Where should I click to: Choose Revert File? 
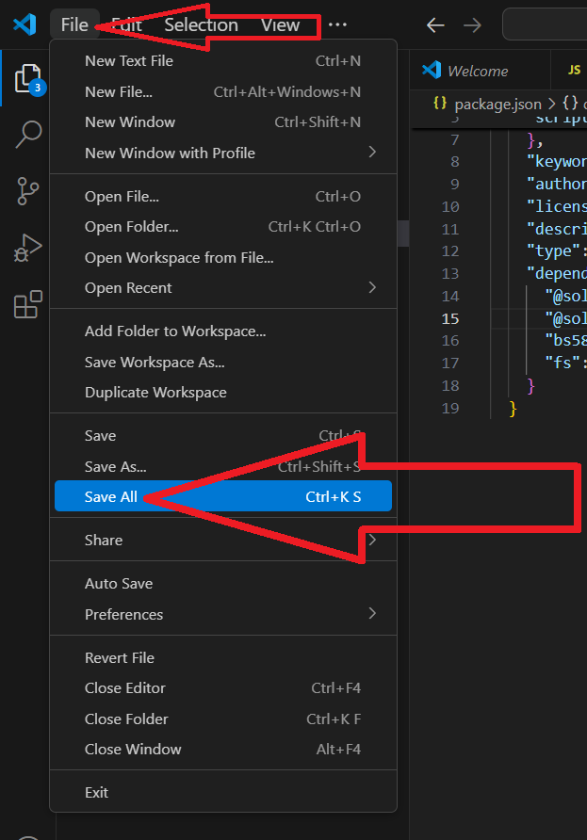point(223,658)
